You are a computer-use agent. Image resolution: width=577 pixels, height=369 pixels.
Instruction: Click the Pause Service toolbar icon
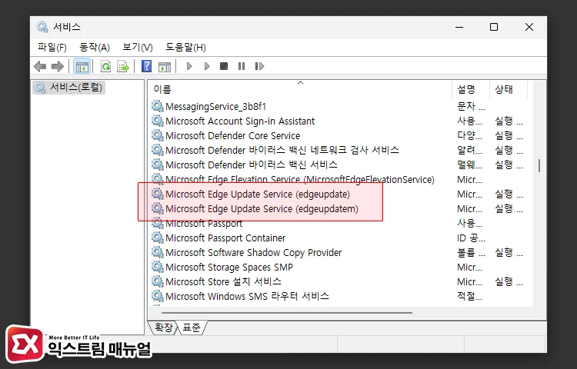click(242, 66)
